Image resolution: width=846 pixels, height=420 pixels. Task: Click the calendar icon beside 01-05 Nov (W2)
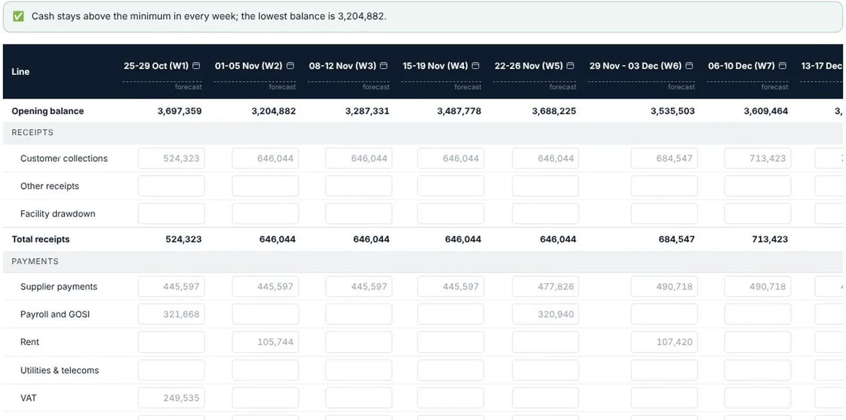click(290, 66)
